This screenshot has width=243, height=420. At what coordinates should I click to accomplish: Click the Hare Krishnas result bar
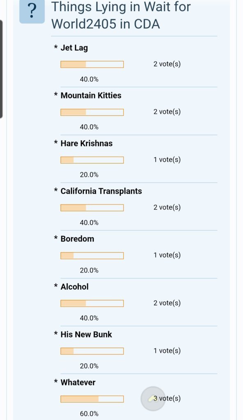(x=92, y=160)
